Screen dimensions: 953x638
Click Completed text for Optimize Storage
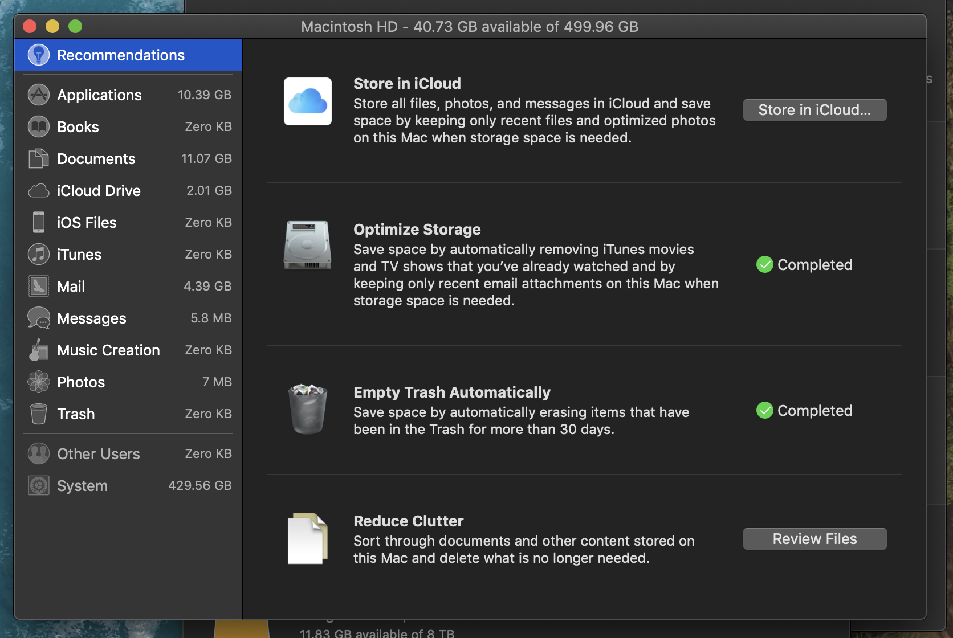pyautogui.click(x=815, y=265)
